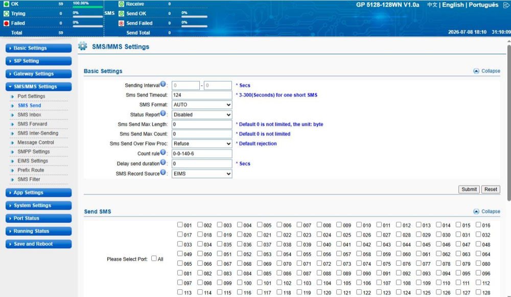Open the Port Status menu
Screen dimensions: 511x297
(38, 218)
